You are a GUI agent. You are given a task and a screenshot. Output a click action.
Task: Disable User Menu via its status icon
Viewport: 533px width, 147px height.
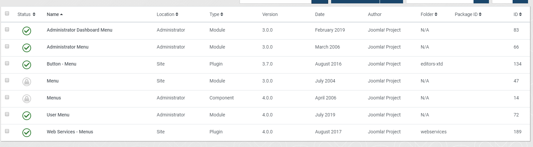(27, 115)
